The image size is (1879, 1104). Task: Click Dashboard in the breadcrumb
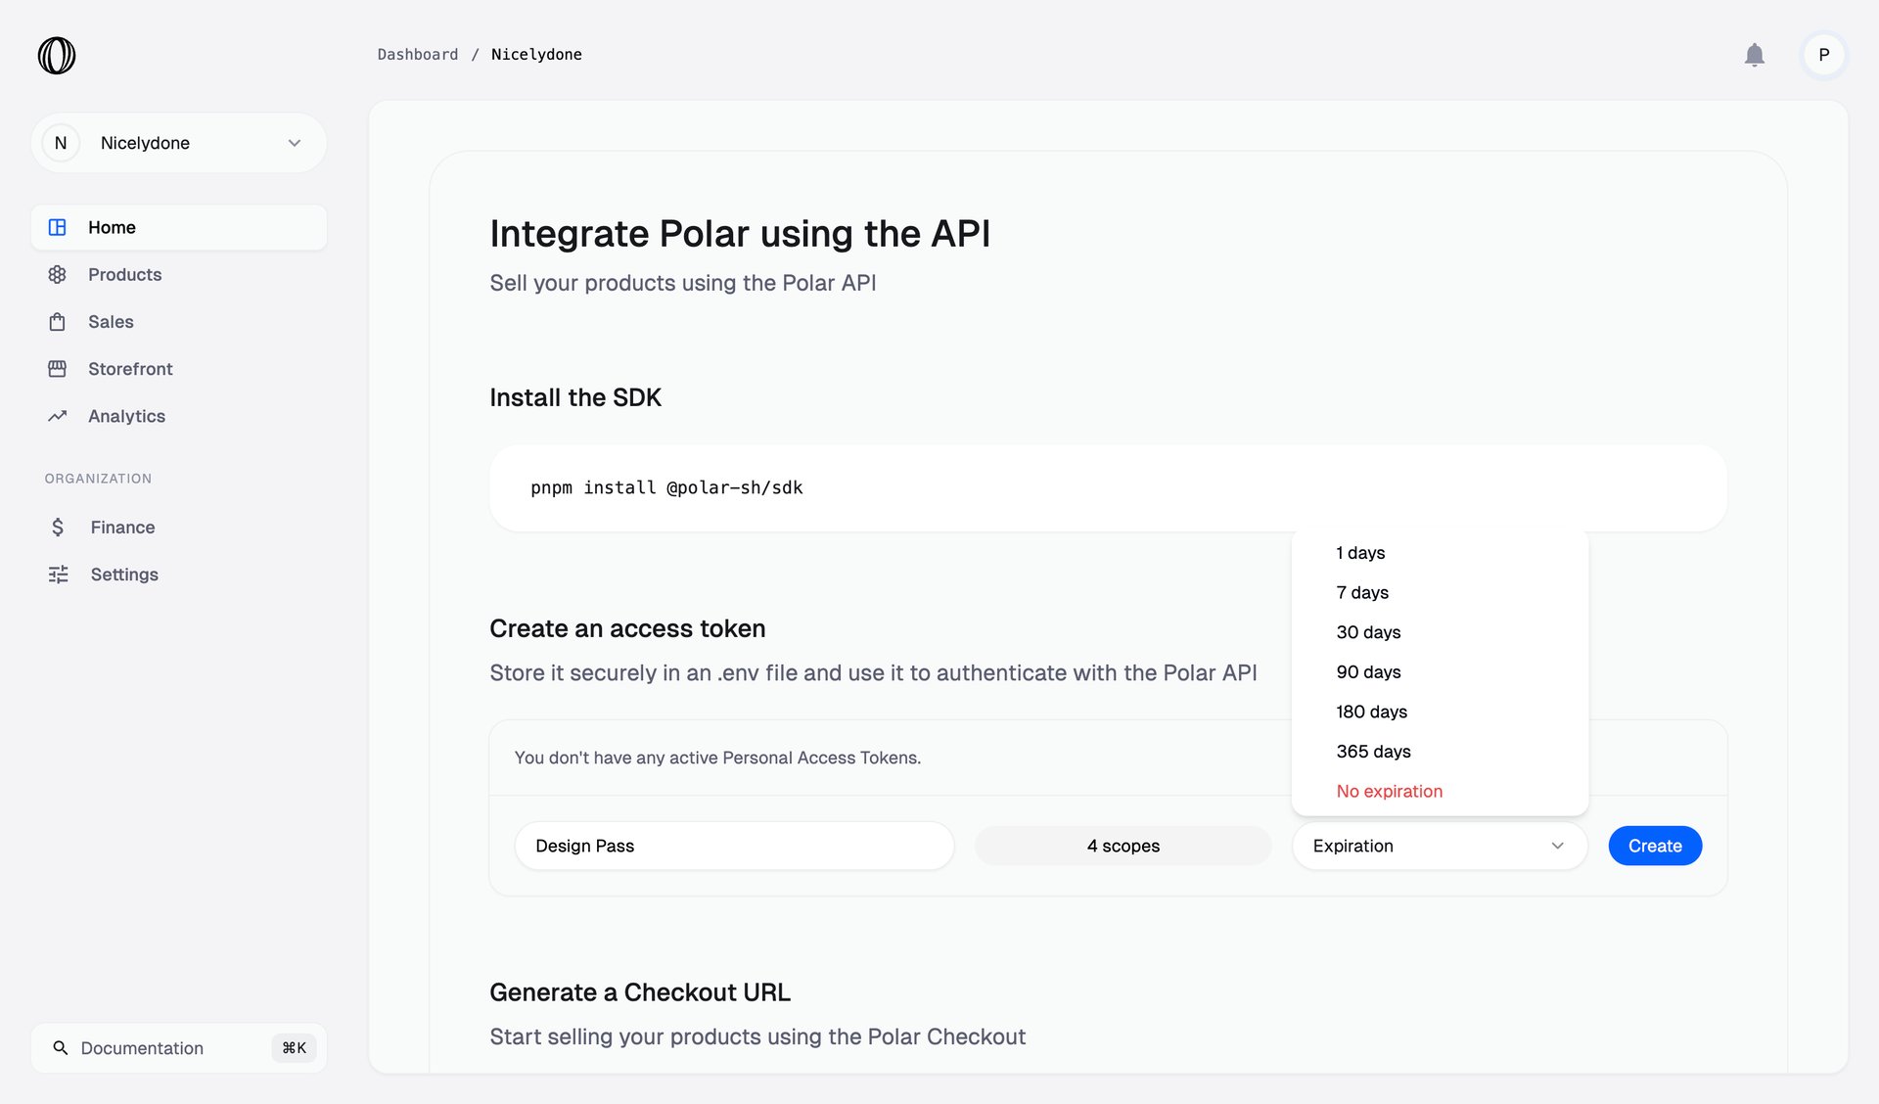[418, 54]
